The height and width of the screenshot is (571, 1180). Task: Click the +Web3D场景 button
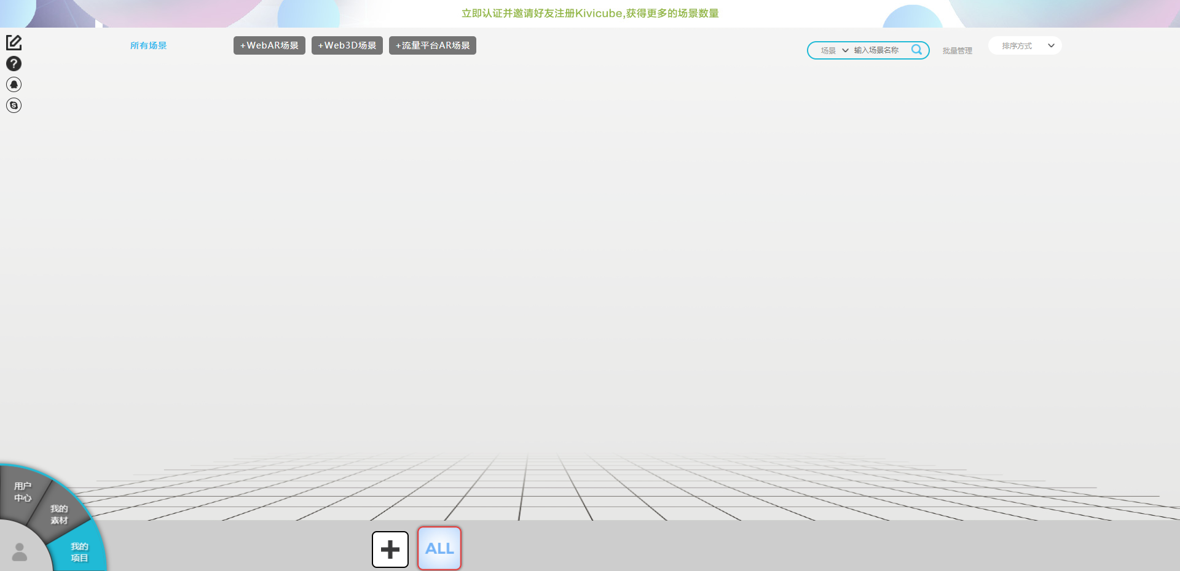347,45
